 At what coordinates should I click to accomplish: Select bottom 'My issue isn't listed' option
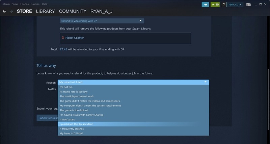click(133, 133)
